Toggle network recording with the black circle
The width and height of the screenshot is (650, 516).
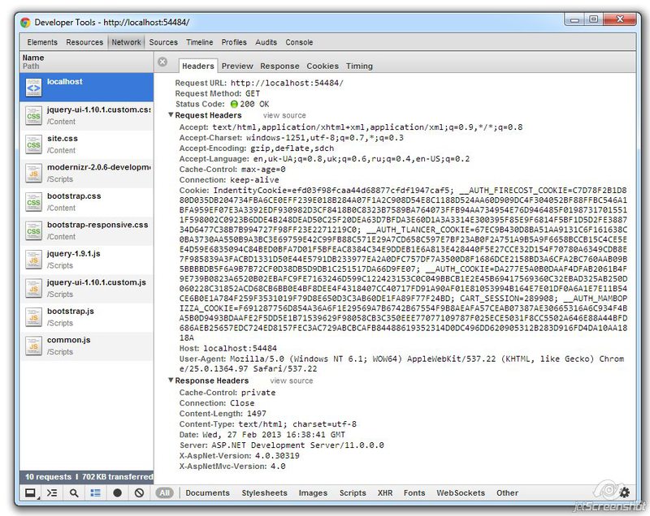[x=117, y=492]
